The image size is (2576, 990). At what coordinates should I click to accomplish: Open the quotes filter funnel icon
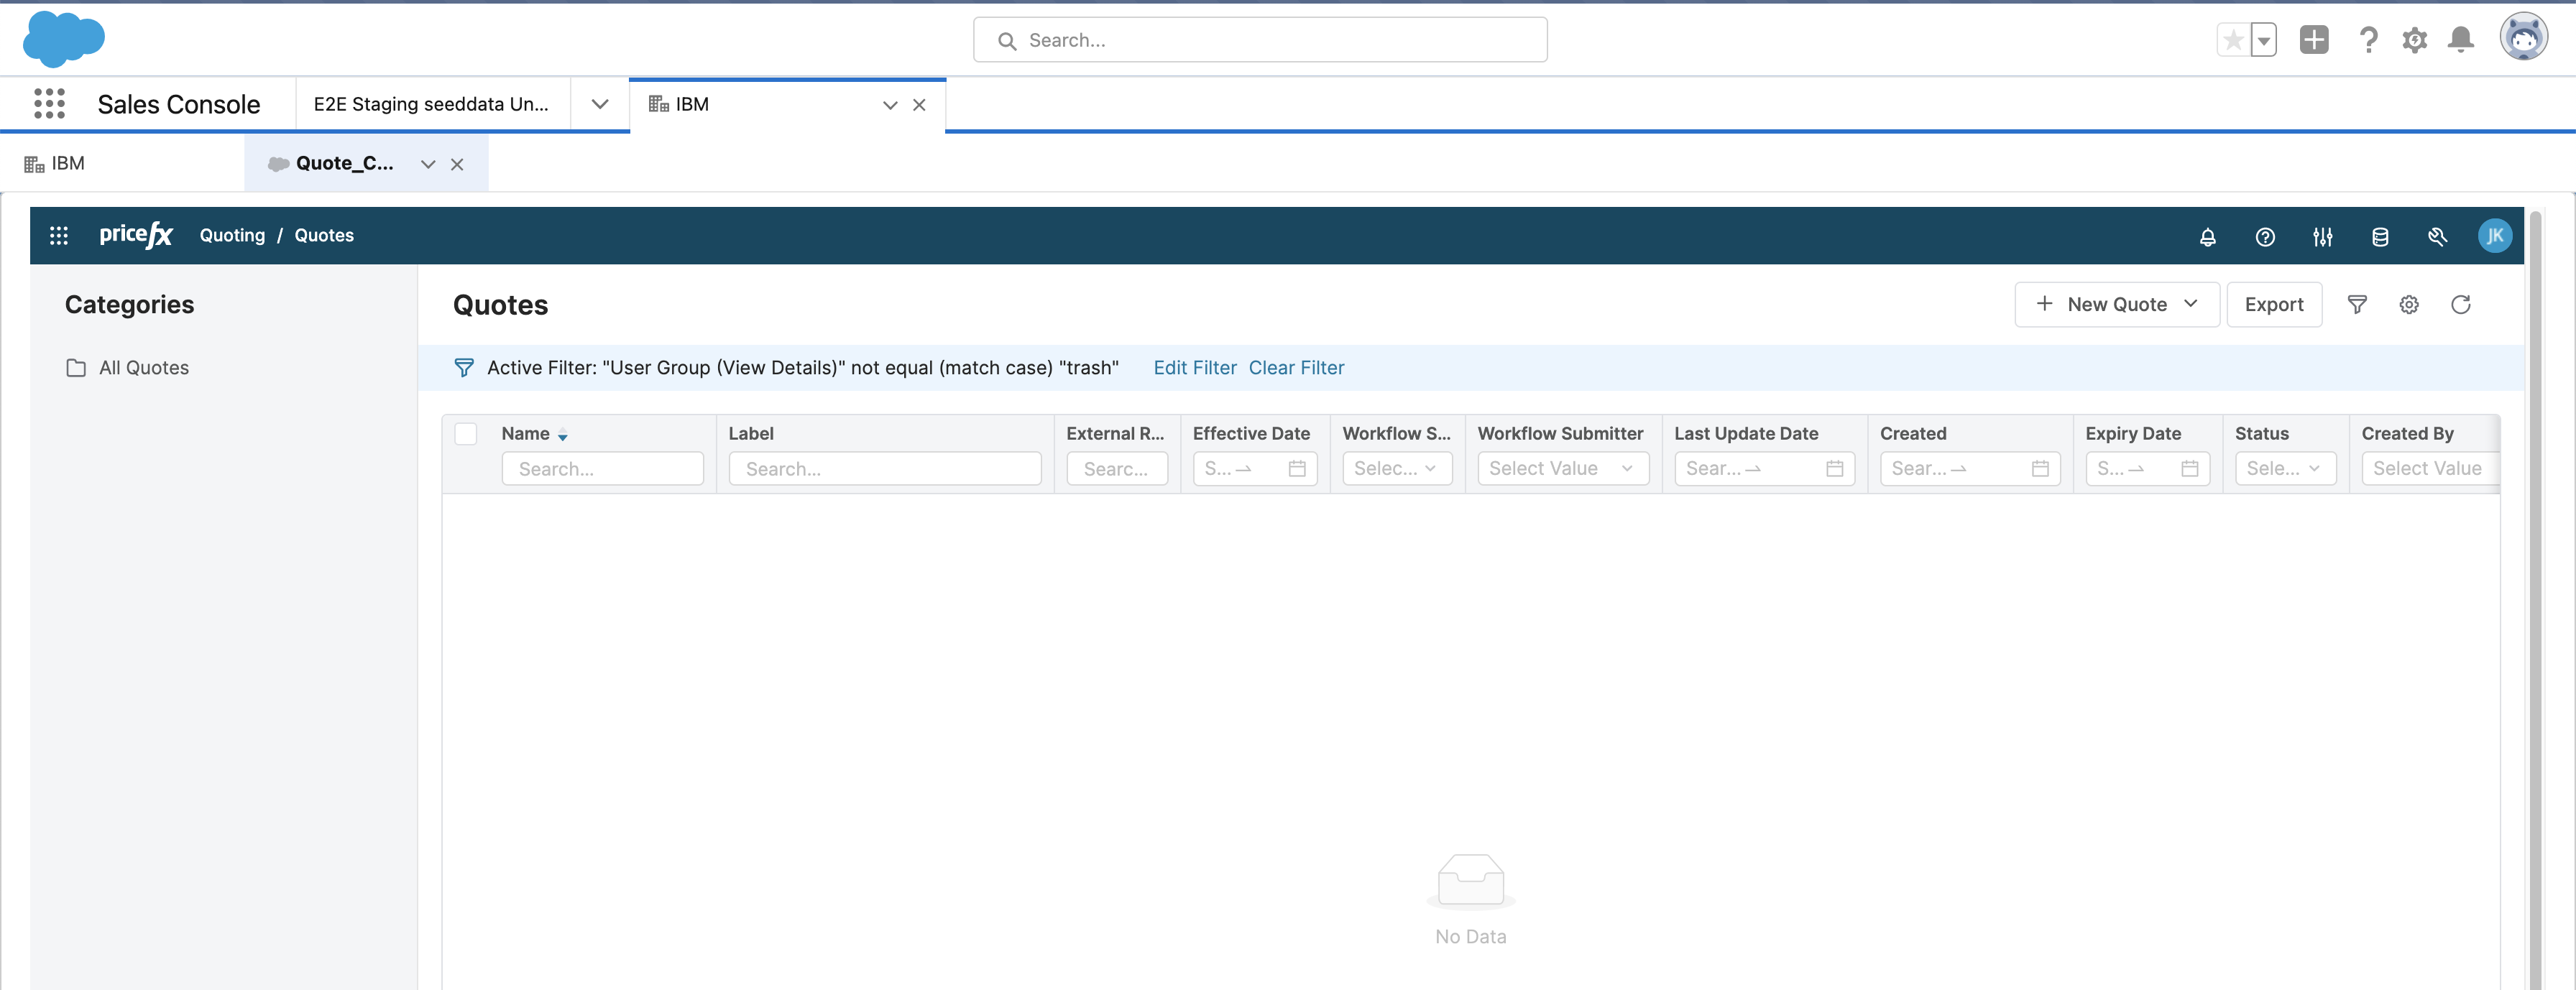[x=2358, y=304]
